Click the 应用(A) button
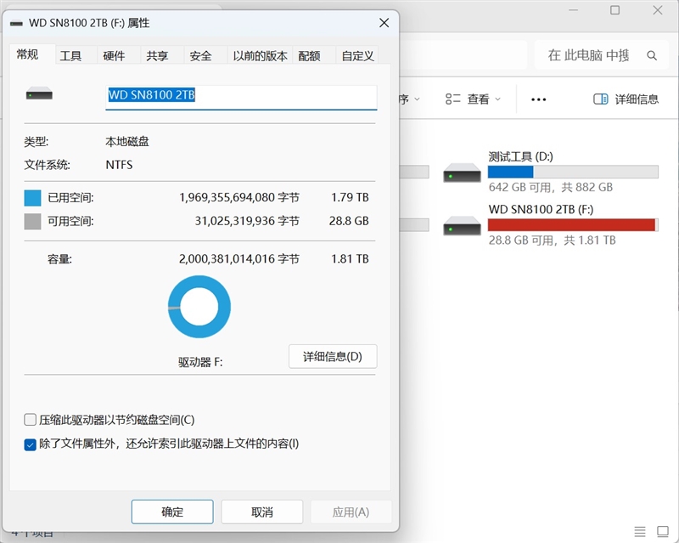This screenshot has width=679, height=543. tap(351, 512)
